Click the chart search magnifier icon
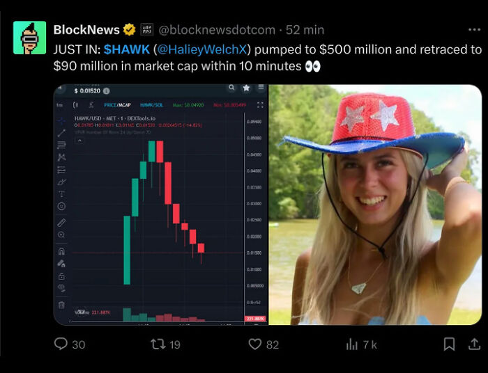This screenshot has height=373, width=488. 231,89
